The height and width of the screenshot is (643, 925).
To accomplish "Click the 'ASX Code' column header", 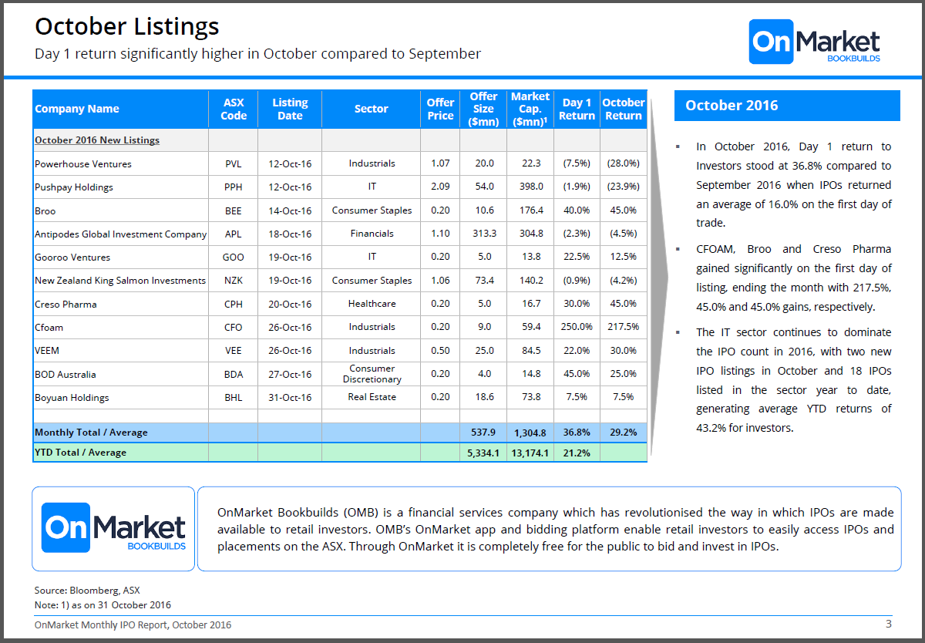I will click(234, 109).
